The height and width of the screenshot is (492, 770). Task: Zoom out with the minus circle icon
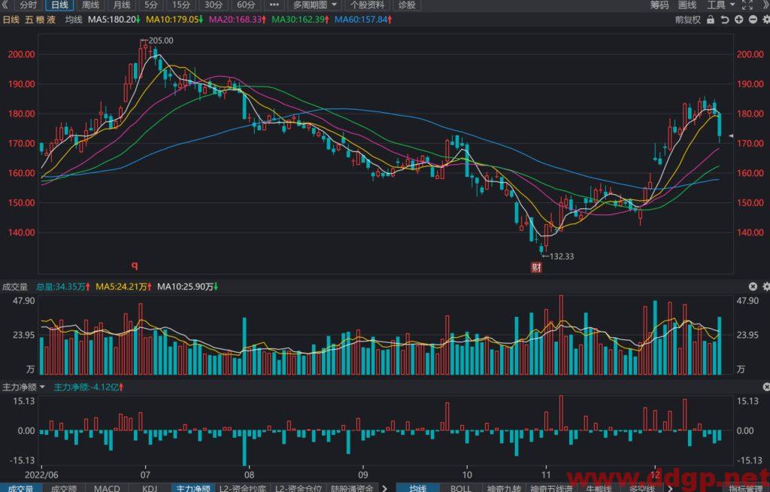coord(753,20)
